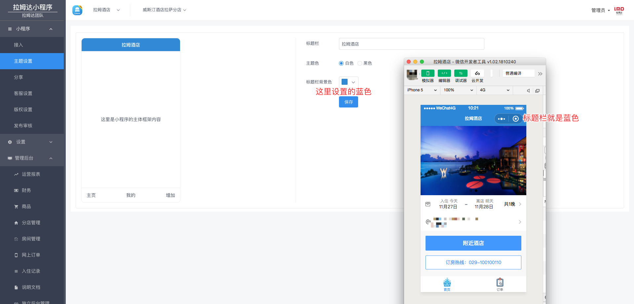
Task: Open the 拉姆酒店 hotel dropdown in top bar
Action: coord(106,10)
